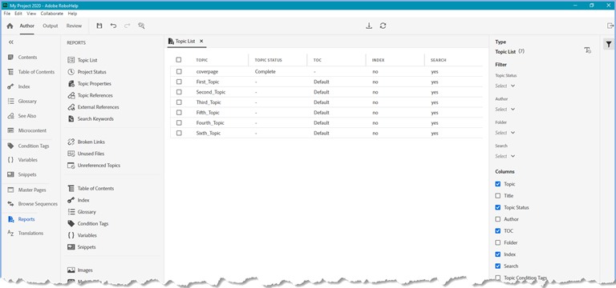Uncheck the Index column checkbox
This screenshot has width=616, height=288.
(498, 254)
